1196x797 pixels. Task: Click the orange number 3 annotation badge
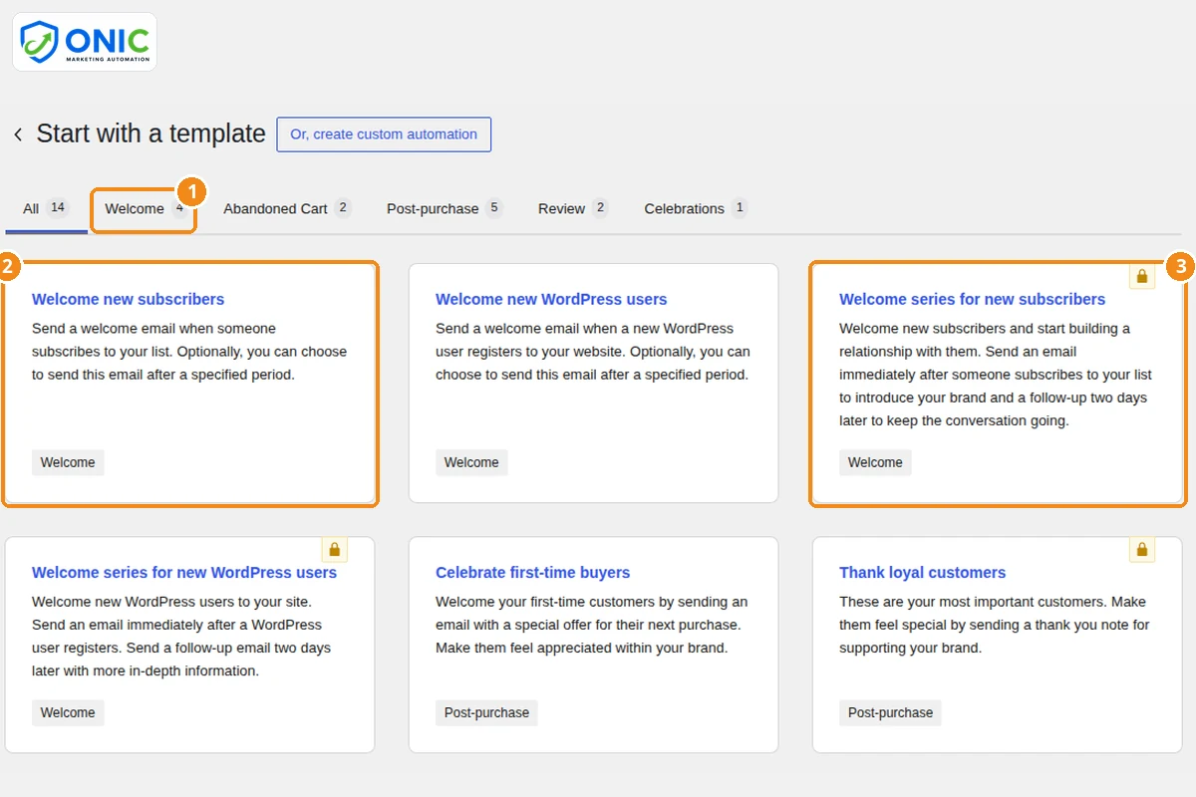point(1180,266)
